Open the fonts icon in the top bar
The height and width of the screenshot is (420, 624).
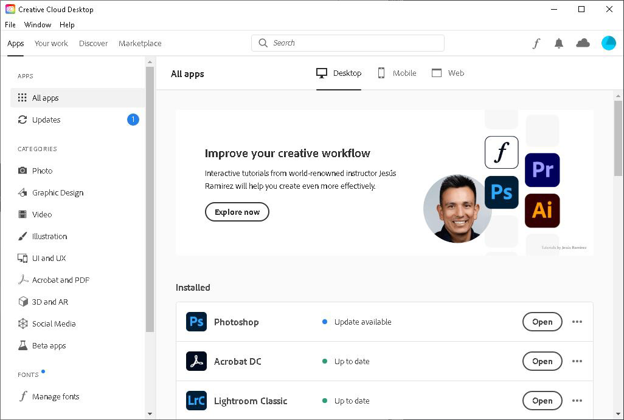[x=536, y=43]
